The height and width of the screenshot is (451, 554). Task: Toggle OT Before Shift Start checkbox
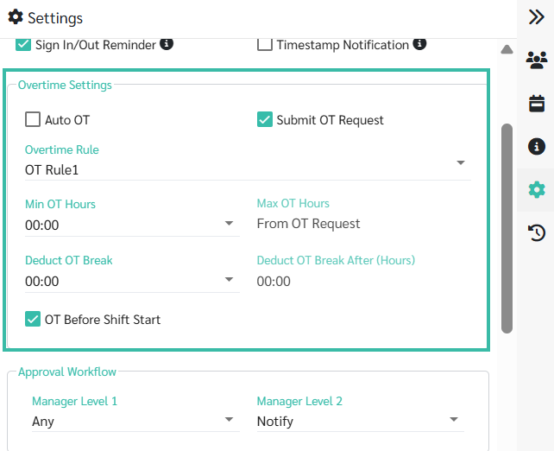pos(33,319)
